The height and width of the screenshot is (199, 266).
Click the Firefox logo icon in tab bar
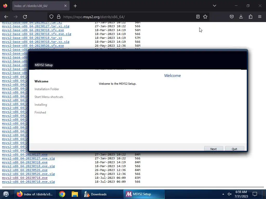(5, 6)
